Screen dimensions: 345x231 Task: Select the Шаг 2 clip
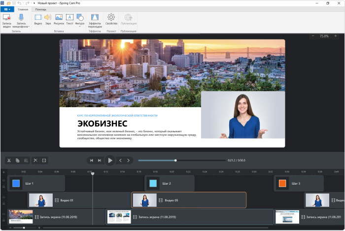coord(170,184)
